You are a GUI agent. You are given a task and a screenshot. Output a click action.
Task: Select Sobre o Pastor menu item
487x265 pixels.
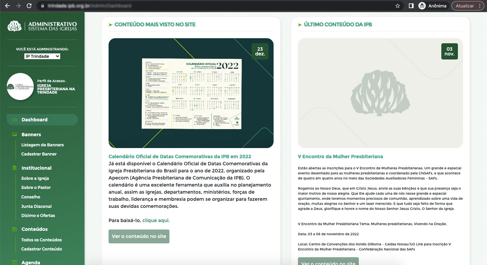(x=36, y=187)
